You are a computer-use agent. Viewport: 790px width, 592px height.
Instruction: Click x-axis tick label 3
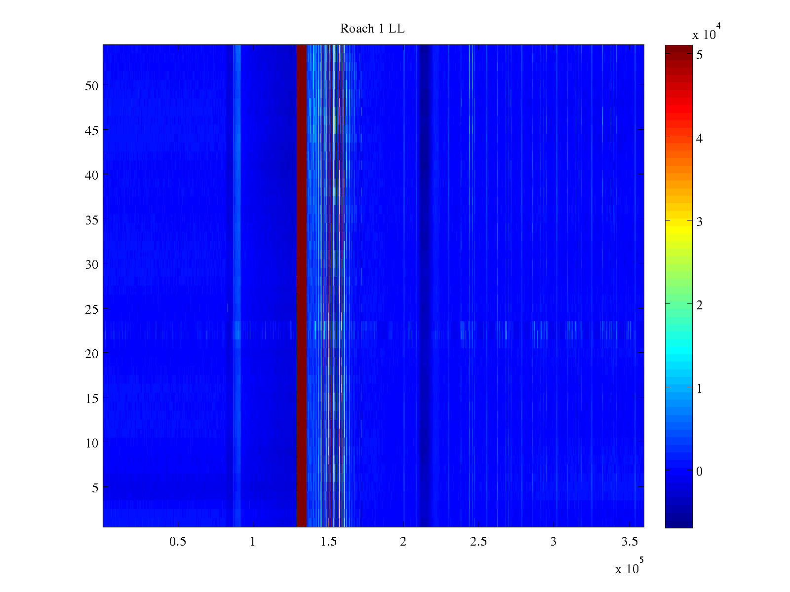pyautogui.click(x=553, y=542)
